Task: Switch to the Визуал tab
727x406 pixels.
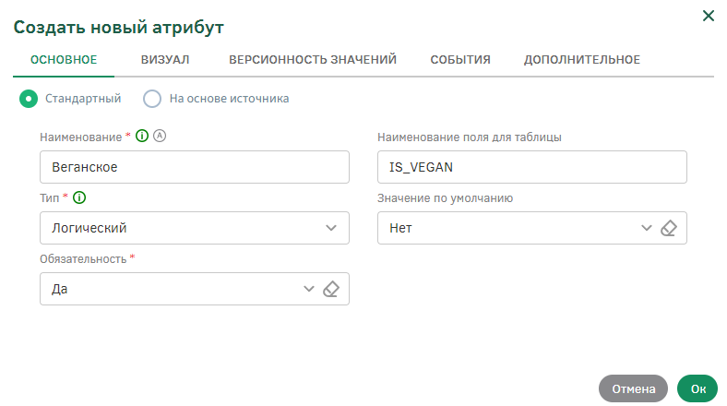Action: [165, 60]
